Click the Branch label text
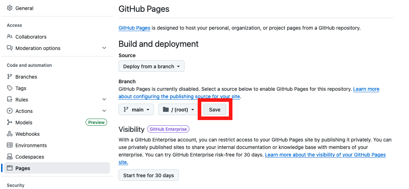 [x=127, y=81]
